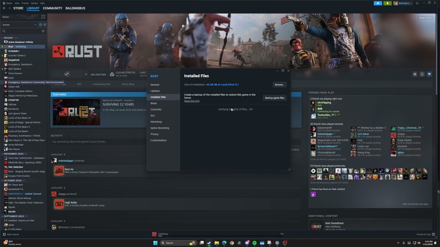The height and width of the screenshot is (247, 440).
Task: Open the View menu
Action: click(x=17, y=3)
